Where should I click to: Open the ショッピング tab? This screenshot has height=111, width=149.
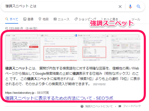point(85,19)
